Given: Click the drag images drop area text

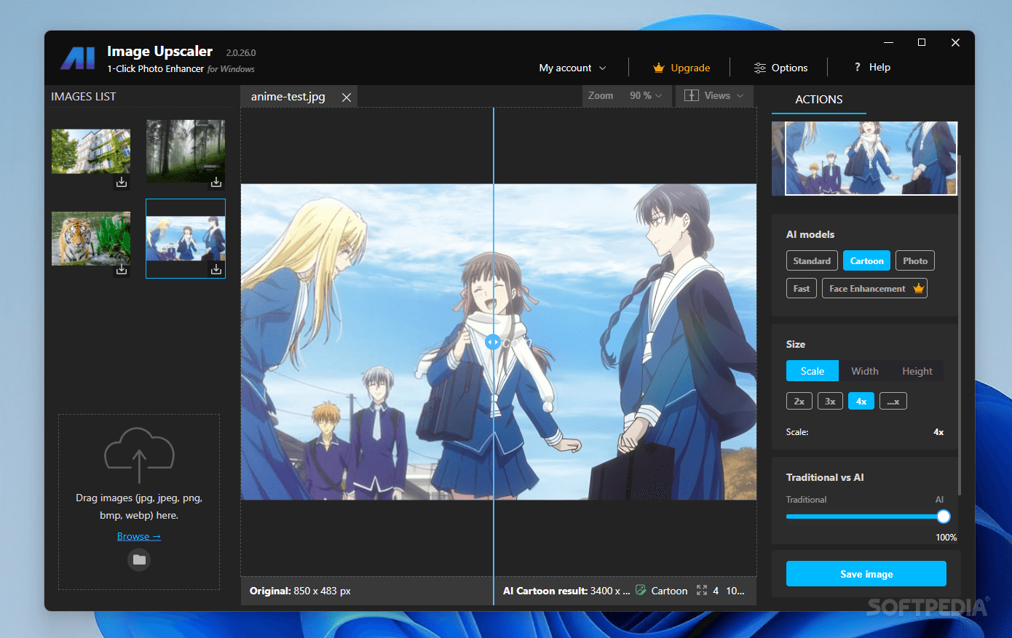Looking at the screenshot, I should tap(139, 506).
